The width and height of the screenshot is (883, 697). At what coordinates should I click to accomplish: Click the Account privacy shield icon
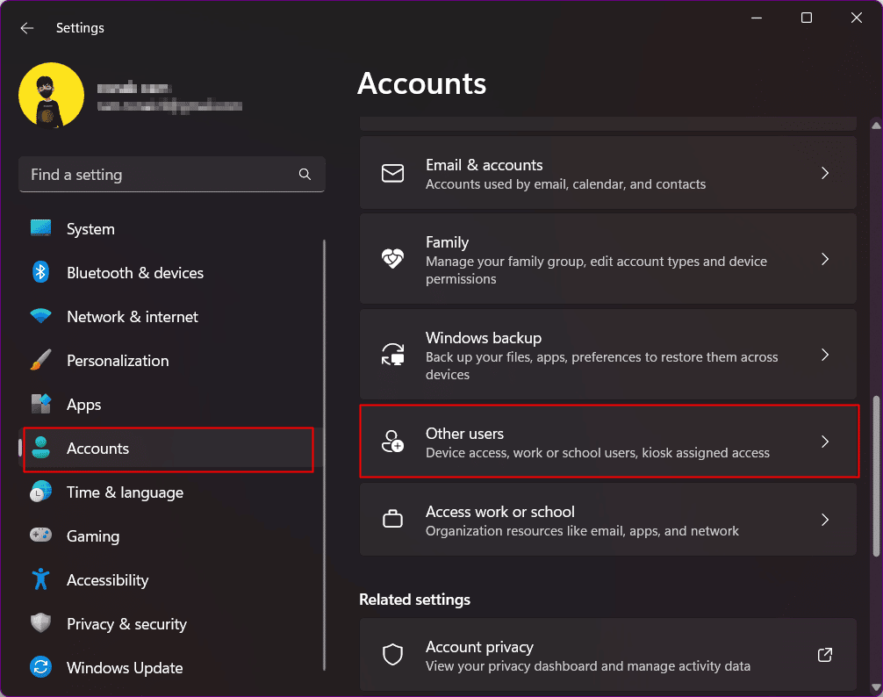tap(392, 655)
